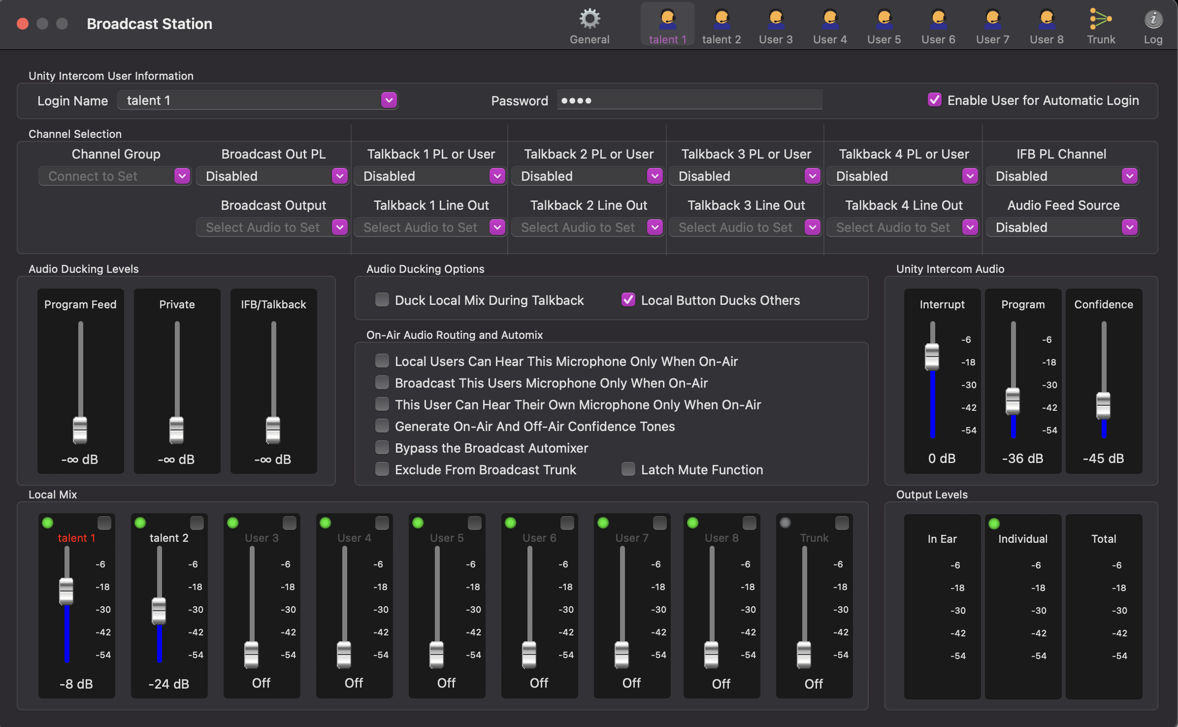1178x727 pixels.
Task: Uncheck Enable User for Automatic Login
Action: (934, 100)
